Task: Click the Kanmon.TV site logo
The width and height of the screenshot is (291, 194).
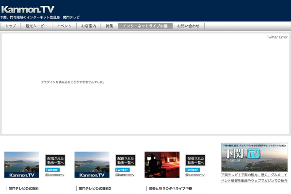Action: coord(28,9)
